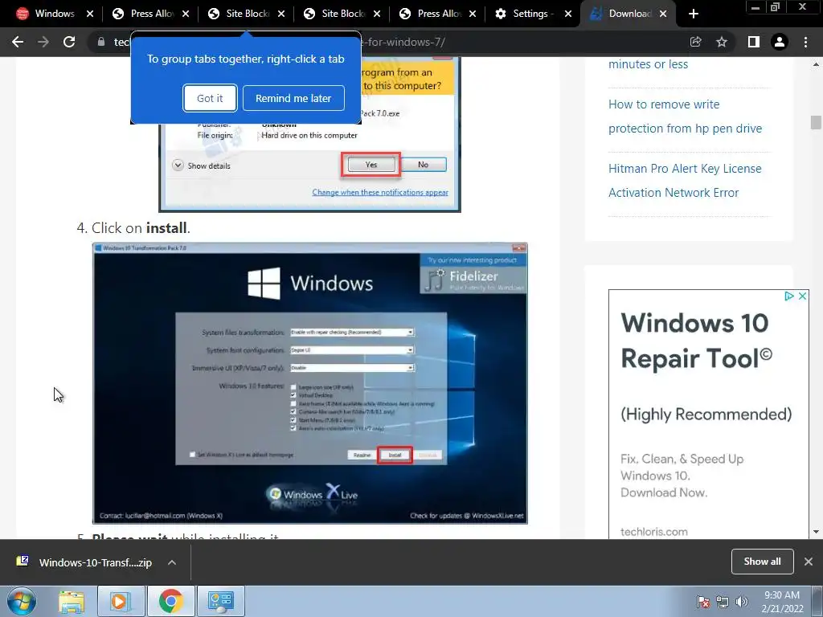The image size is (823, 617).
Task: Open Windows Explorer from the taskbar
Action: (x=72, y=601)
